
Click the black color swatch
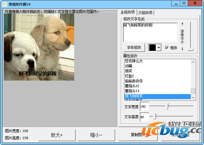pos(152,48)
